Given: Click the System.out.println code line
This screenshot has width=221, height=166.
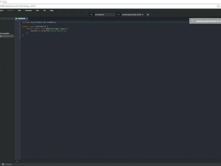Looking at the screenshot, I should click(48, 31).
